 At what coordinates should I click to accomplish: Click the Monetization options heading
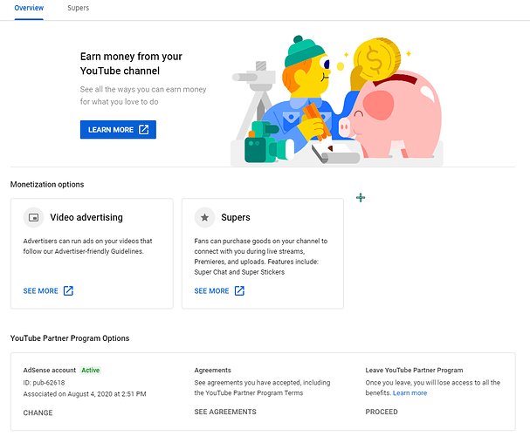[47, 184]
